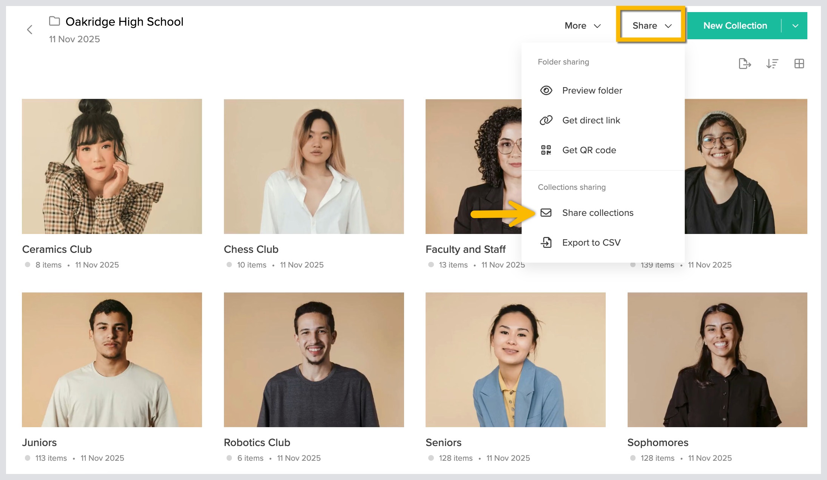Open the Chess Club collection title

251,249
